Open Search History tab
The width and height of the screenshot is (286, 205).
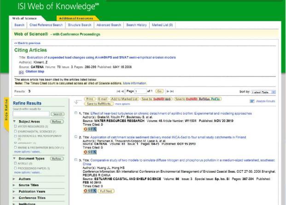click(x=136, y=25)
